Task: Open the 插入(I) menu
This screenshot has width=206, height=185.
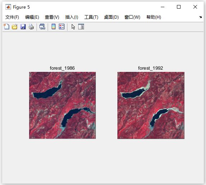Action: point(72,17)
